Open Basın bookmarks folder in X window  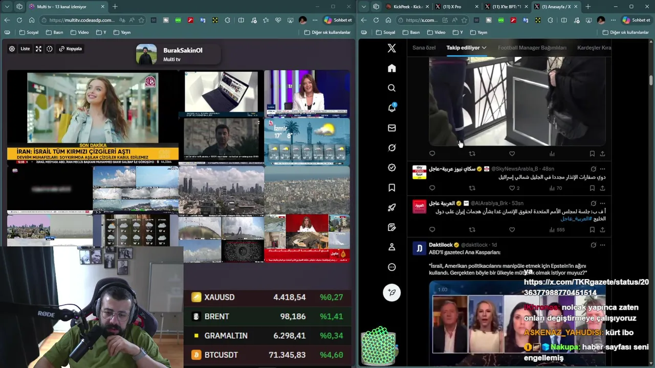411,32
